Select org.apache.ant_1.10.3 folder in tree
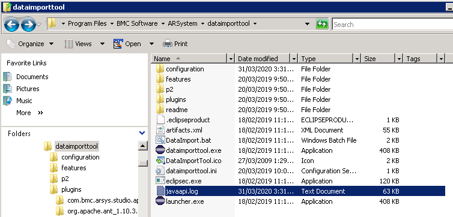 coord(102,210)
